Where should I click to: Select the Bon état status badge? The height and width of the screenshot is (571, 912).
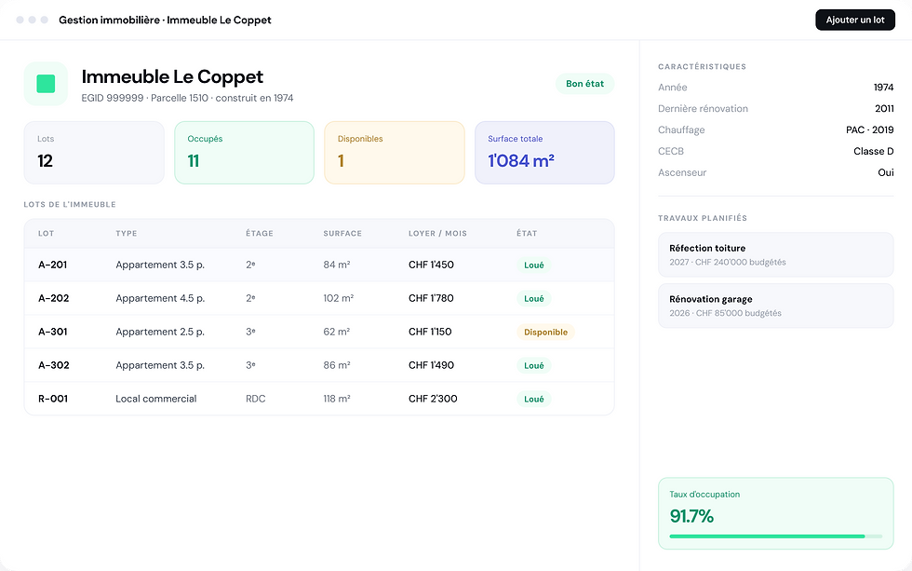pos(584,84)
